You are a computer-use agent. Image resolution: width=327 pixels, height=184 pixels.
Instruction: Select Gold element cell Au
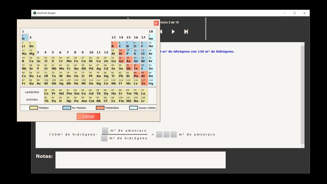99,74
